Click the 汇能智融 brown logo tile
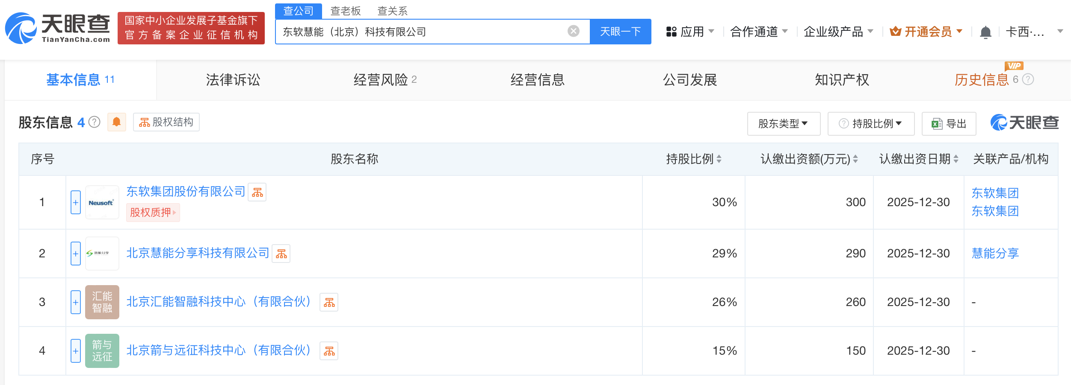 [102, 302]
